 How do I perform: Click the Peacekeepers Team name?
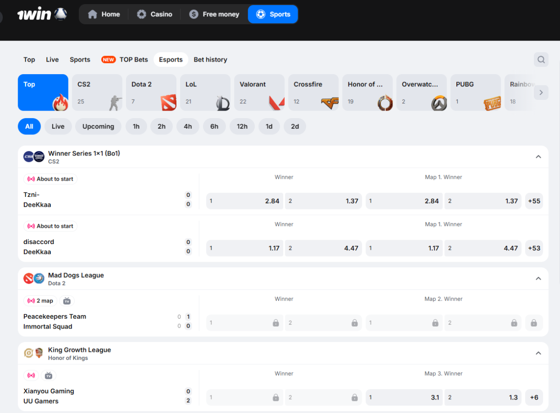point(55,316)
